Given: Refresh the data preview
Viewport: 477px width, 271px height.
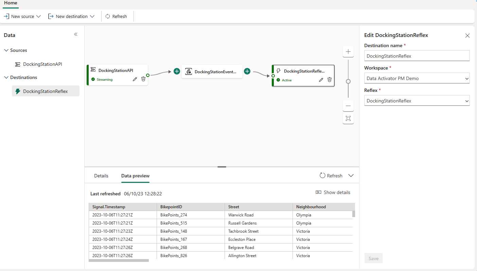Looking at the screenshot, I should (331, 176).
